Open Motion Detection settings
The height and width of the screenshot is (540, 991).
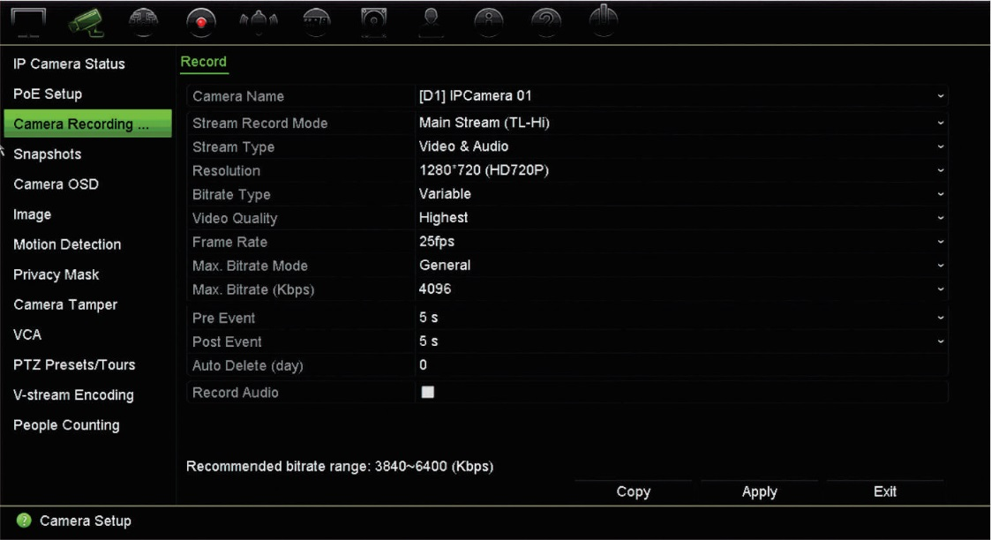pos(67,244)
